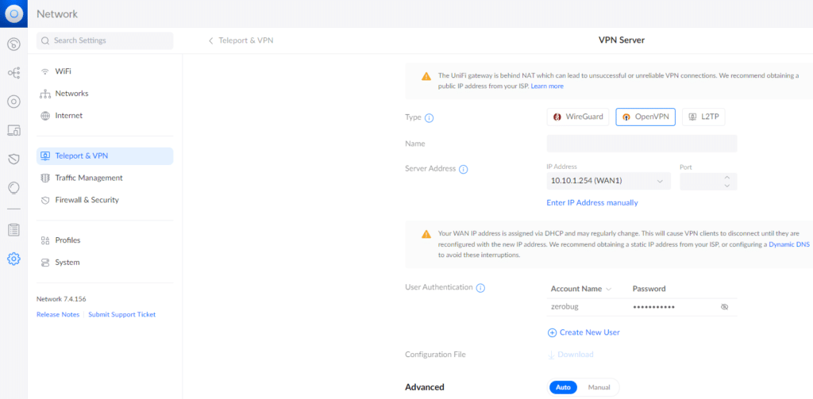The image size is (813, 399).
Task: Open the UniFi Devices icon
Action: [x=13, y=102]
